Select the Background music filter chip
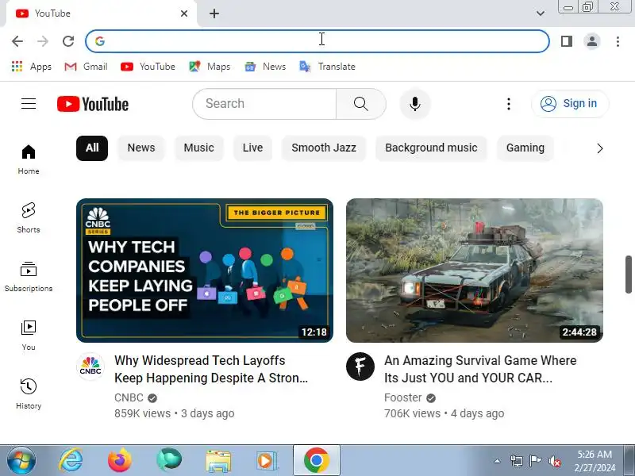Screen dimensions: 635x476 coord(431,148)
